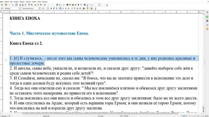Open the Правка menu
The image size is (209, 117).
(x=7, y=2)
